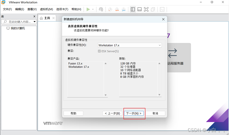229x135 pixels.
Task: Click the Revert to Snapshot icon
Action: pos(117,10)
